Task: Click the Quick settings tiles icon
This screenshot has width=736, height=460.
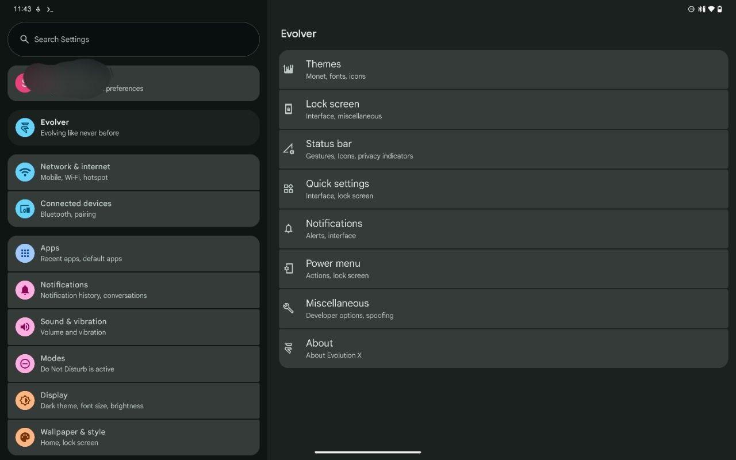Action: click(289, 189)
